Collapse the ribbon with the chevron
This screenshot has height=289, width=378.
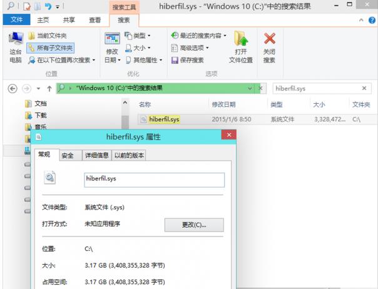click(361, 20)
